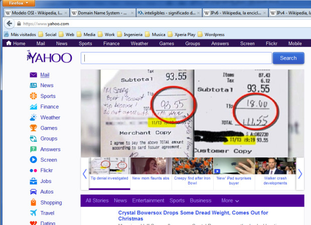Click the Sports basketball icon
Image resolution: width=311 pixels, height=225 pixels.
point(33,96)
